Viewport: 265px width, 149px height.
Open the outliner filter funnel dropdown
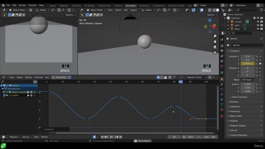click(x=262, y=10)
